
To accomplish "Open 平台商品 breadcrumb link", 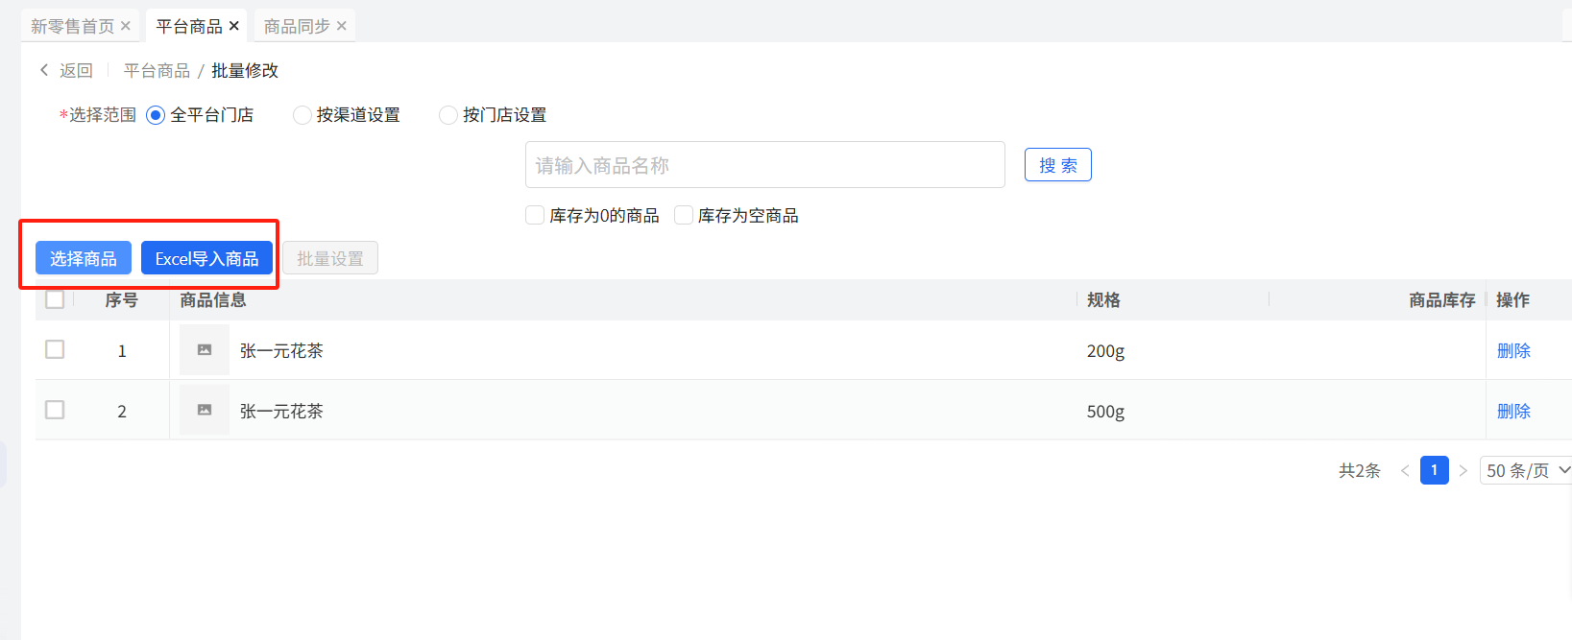I will point(157,70).
